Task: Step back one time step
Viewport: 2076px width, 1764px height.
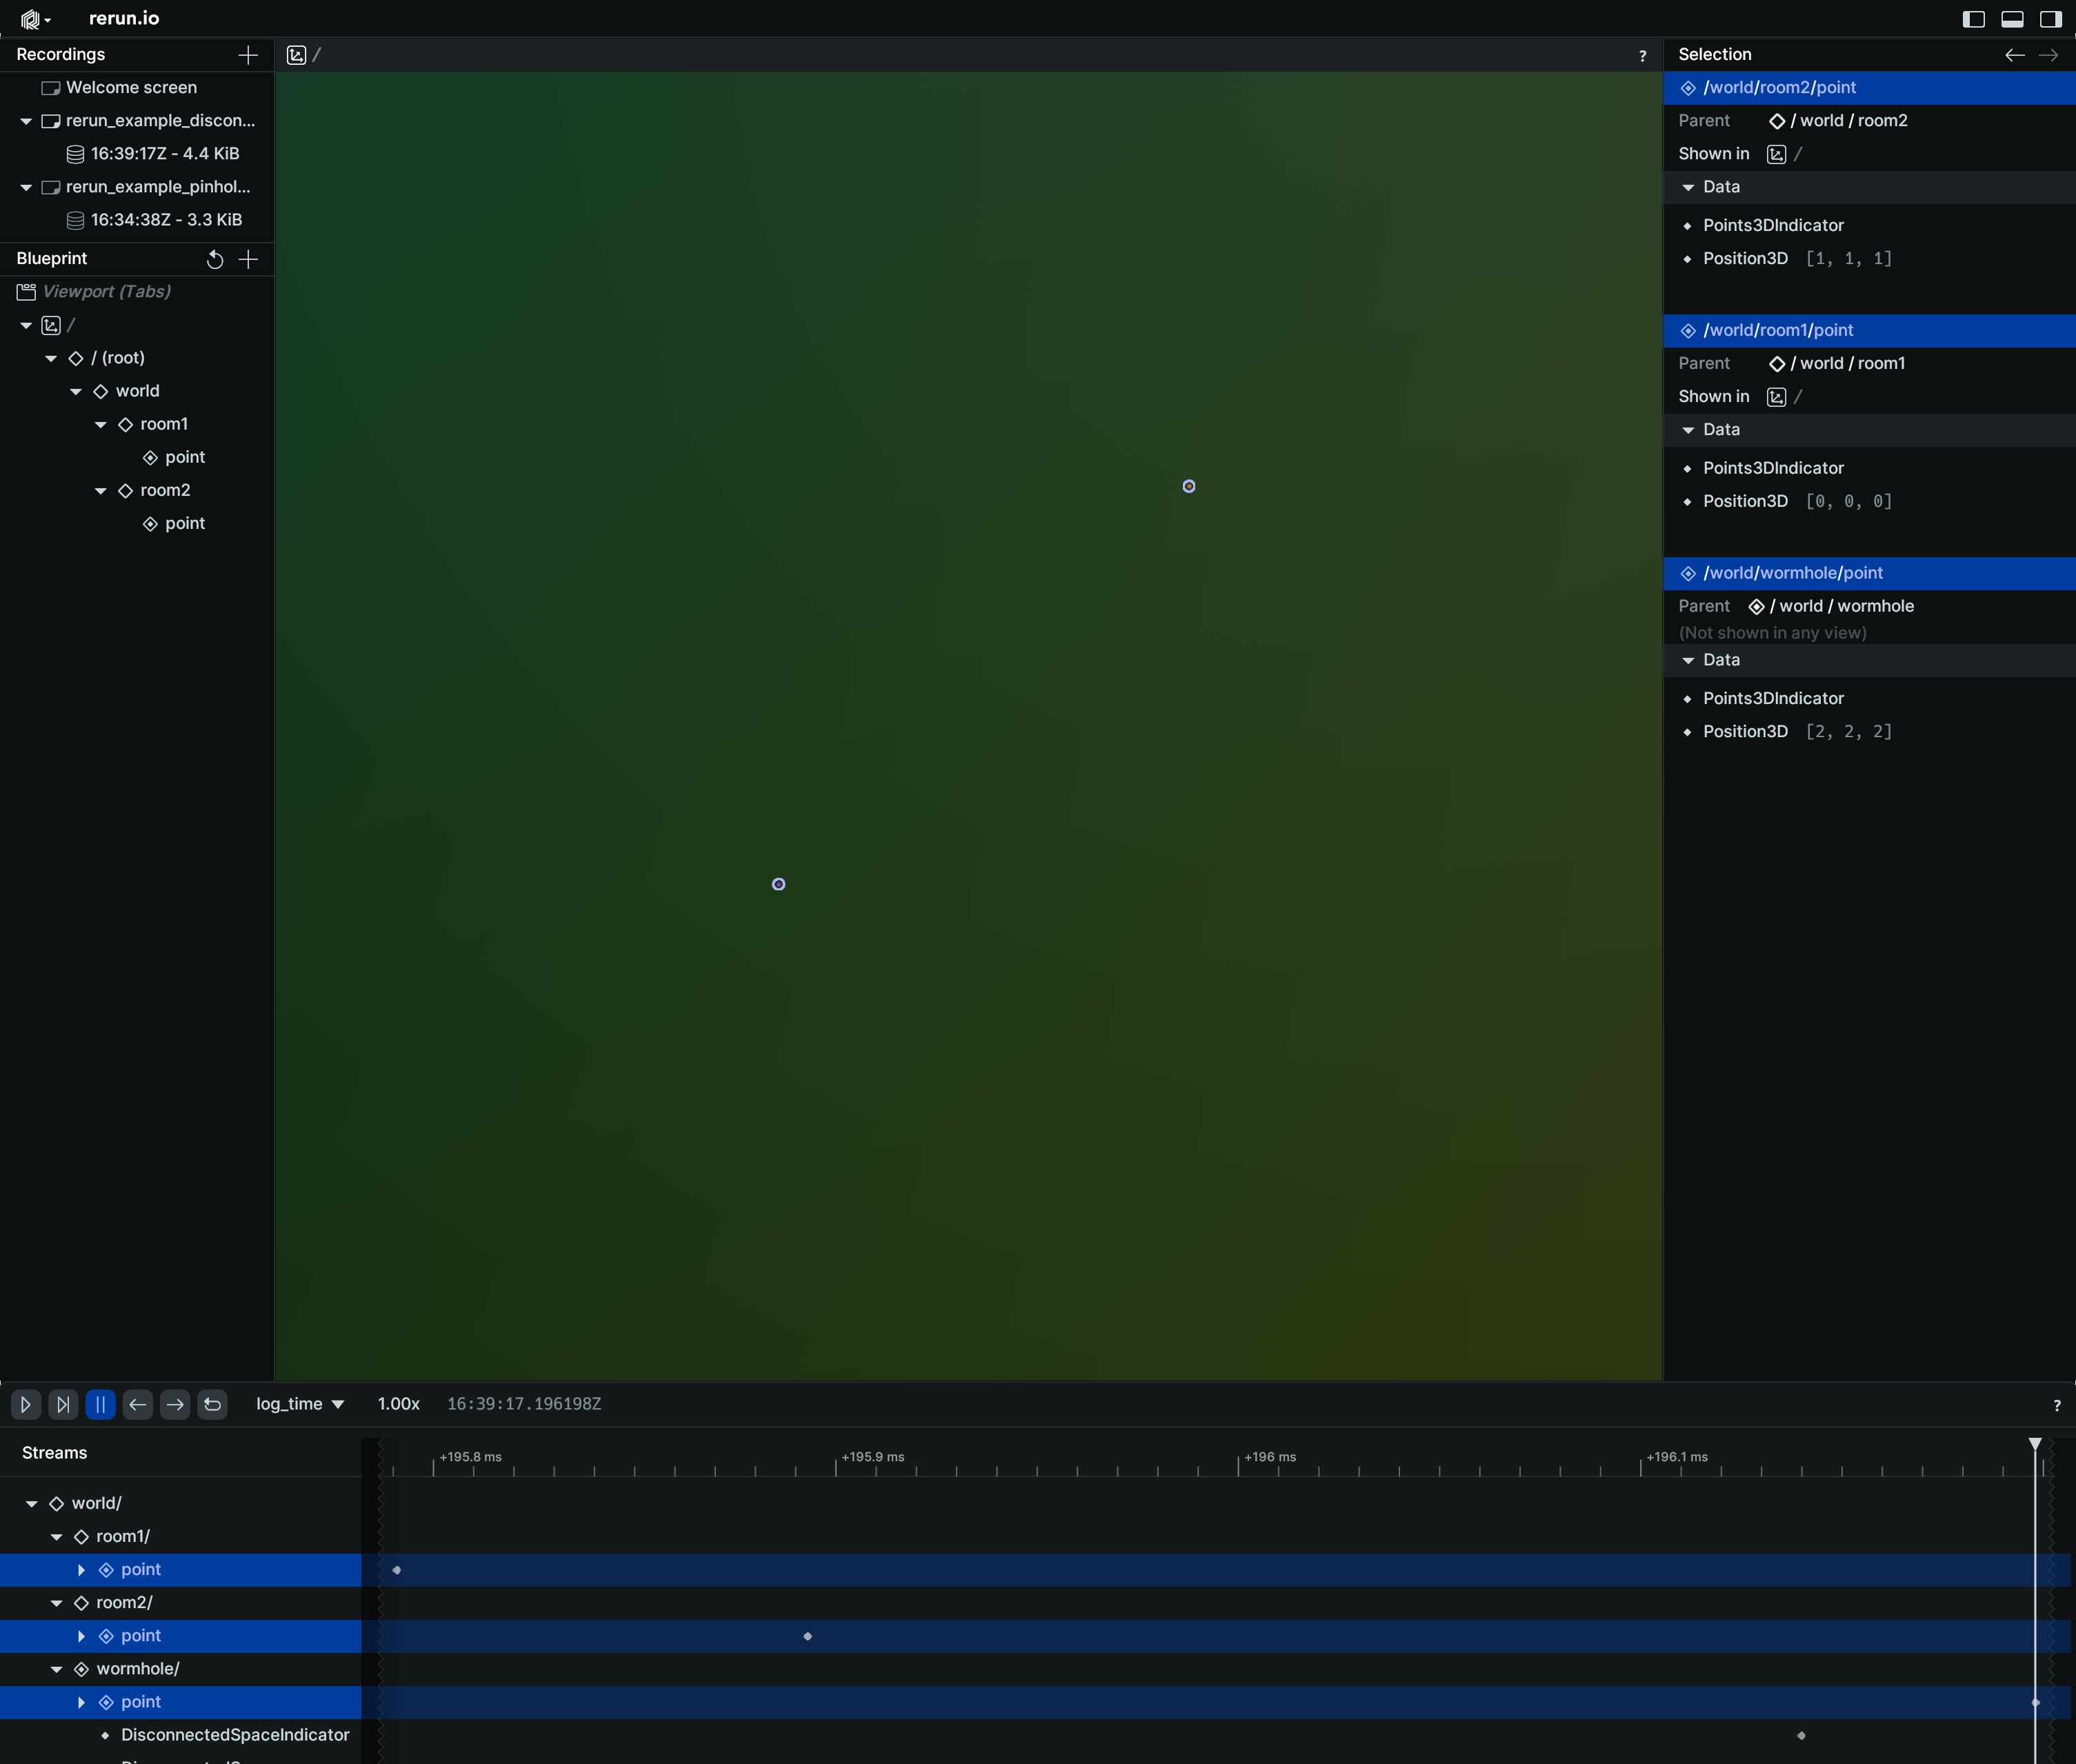Action: [138, 1405]
